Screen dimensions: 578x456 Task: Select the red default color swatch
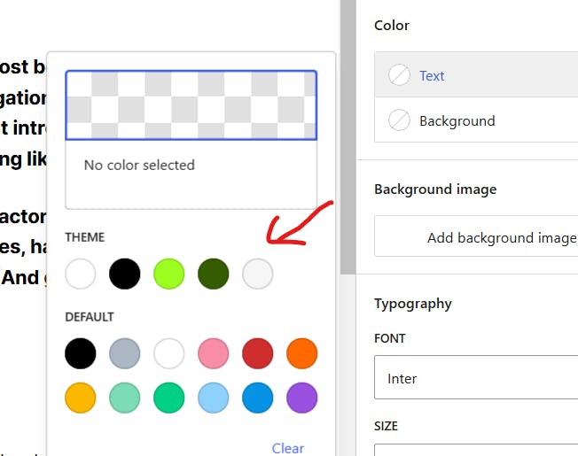(x=257, y=354)
